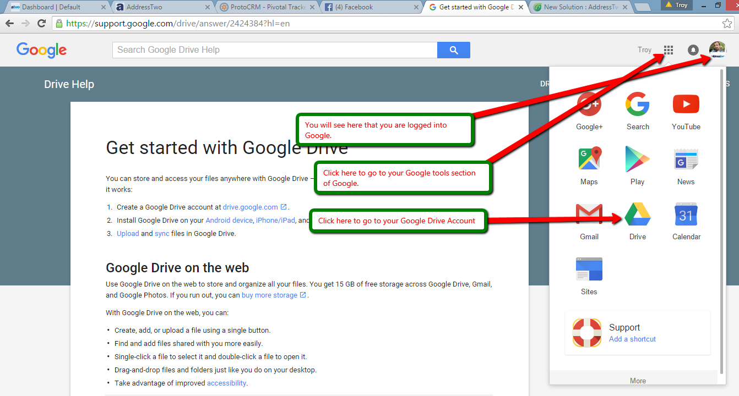Click Add a shortcut link
The height and width of the screenshot is (396, 739).
pyautogui.click(x=632, y=339)
